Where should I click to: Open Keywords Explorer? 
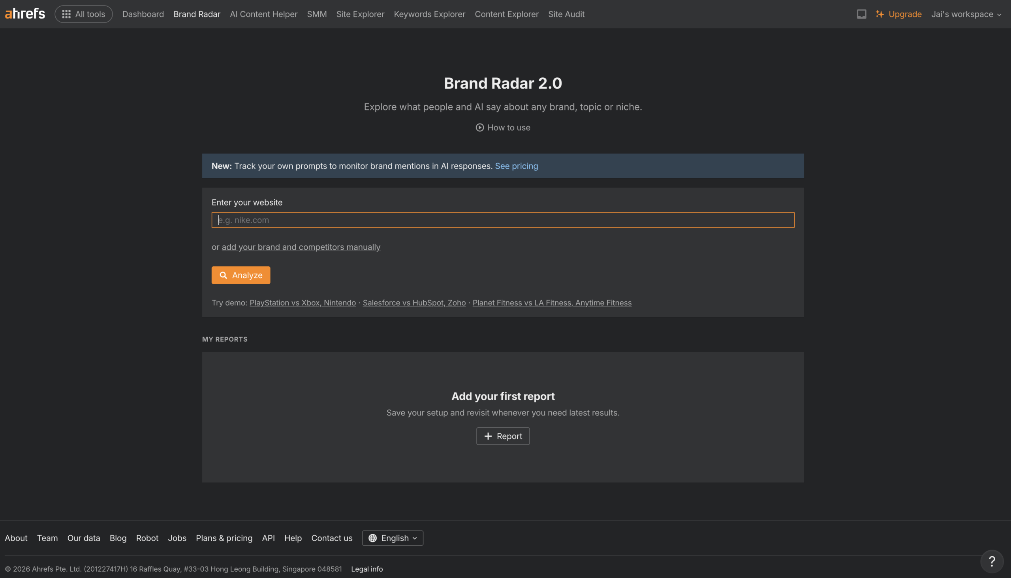pyautogui.click(x=429, y=14)
